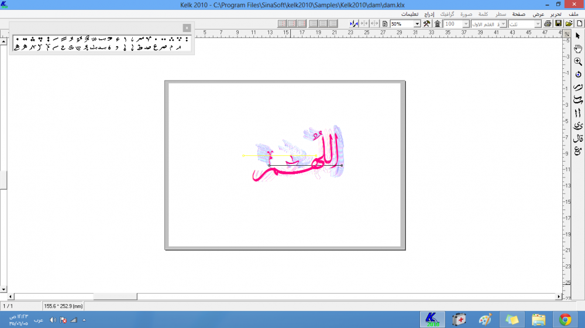Select the arrow pointer tool
Viewport: 585px width, 328px height.
578,36
